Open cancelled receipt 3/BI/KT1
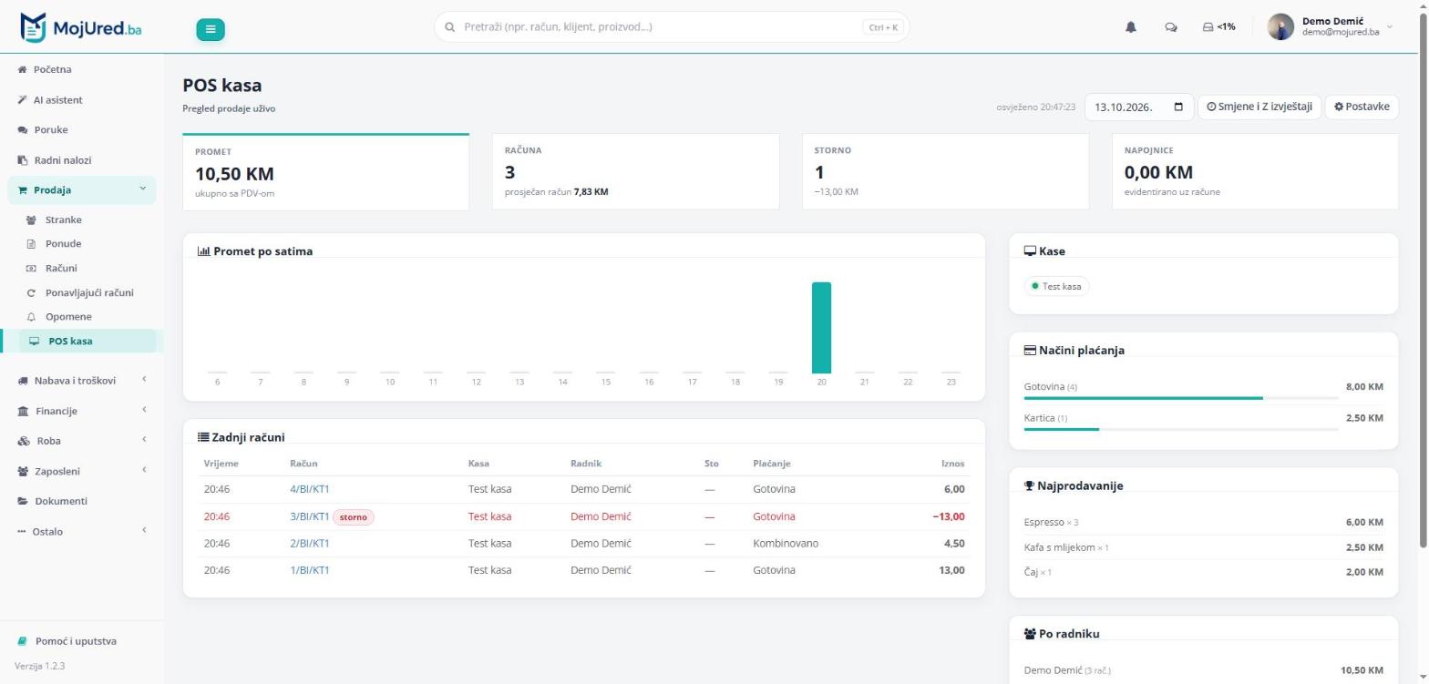The height and width of the screenshot is (684, 1429). 309,516
